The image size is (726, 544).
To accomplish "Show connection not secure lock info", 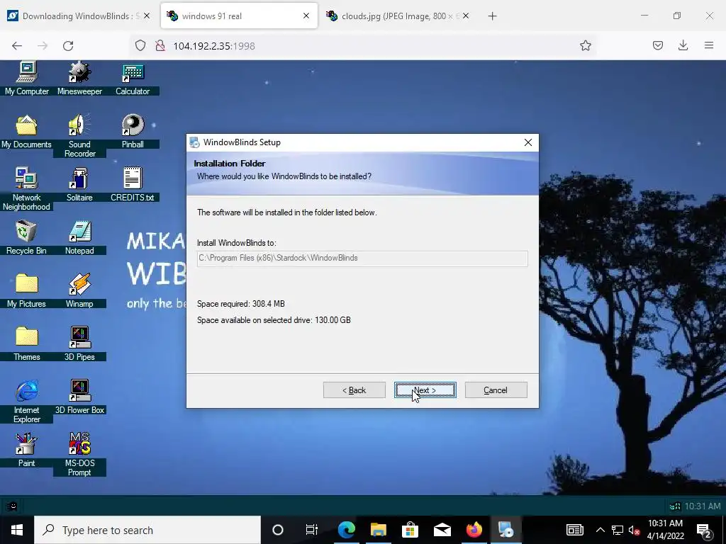I will [160, 45].
